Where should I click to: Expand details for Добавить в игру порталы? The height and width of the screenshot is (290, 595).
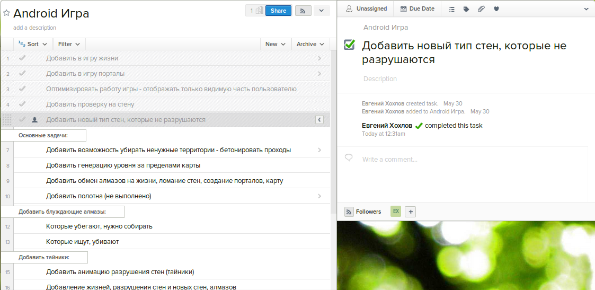pos(319,74)
